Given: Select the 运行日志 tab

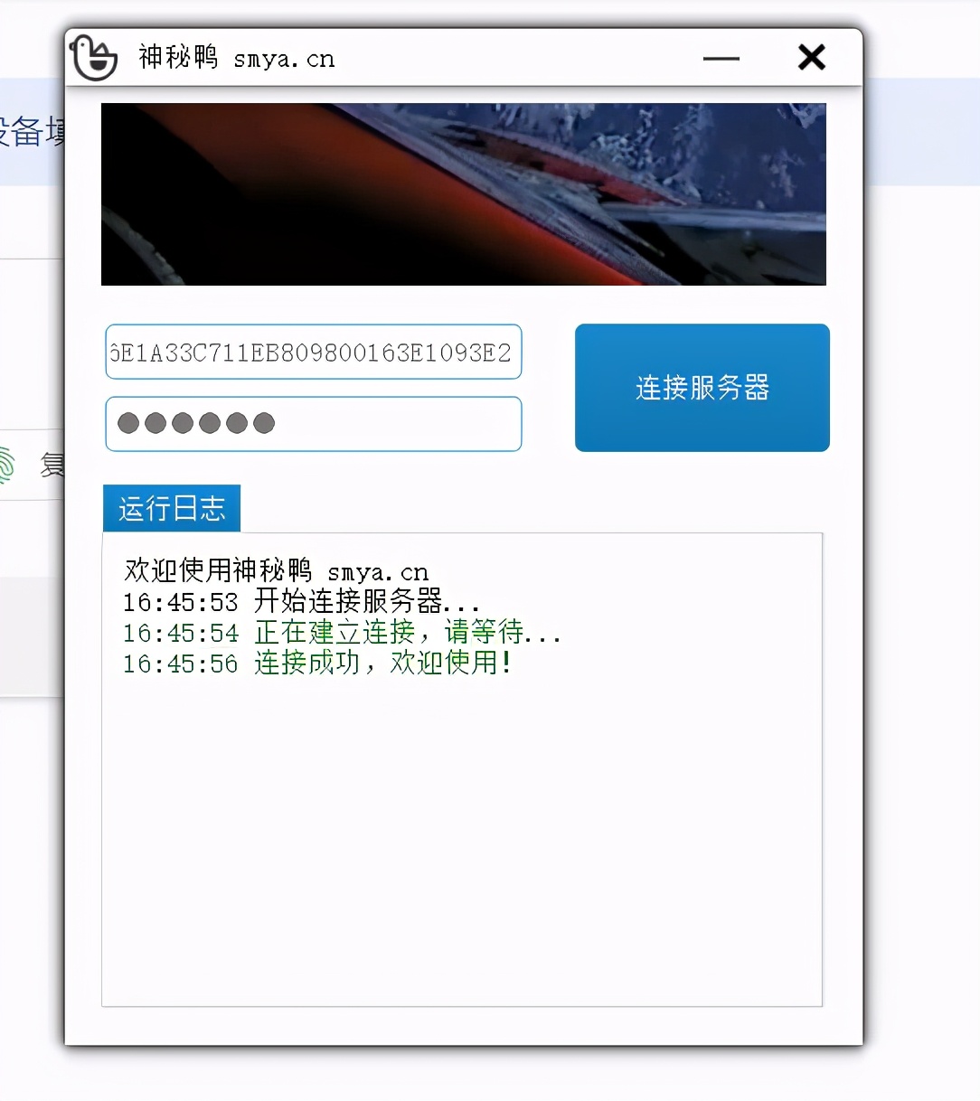Looking at the screenshot, I should click(x=172, y=508).
